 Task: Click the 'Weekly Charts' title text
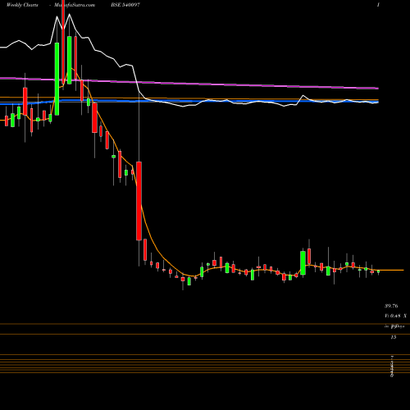pos(22,5)
